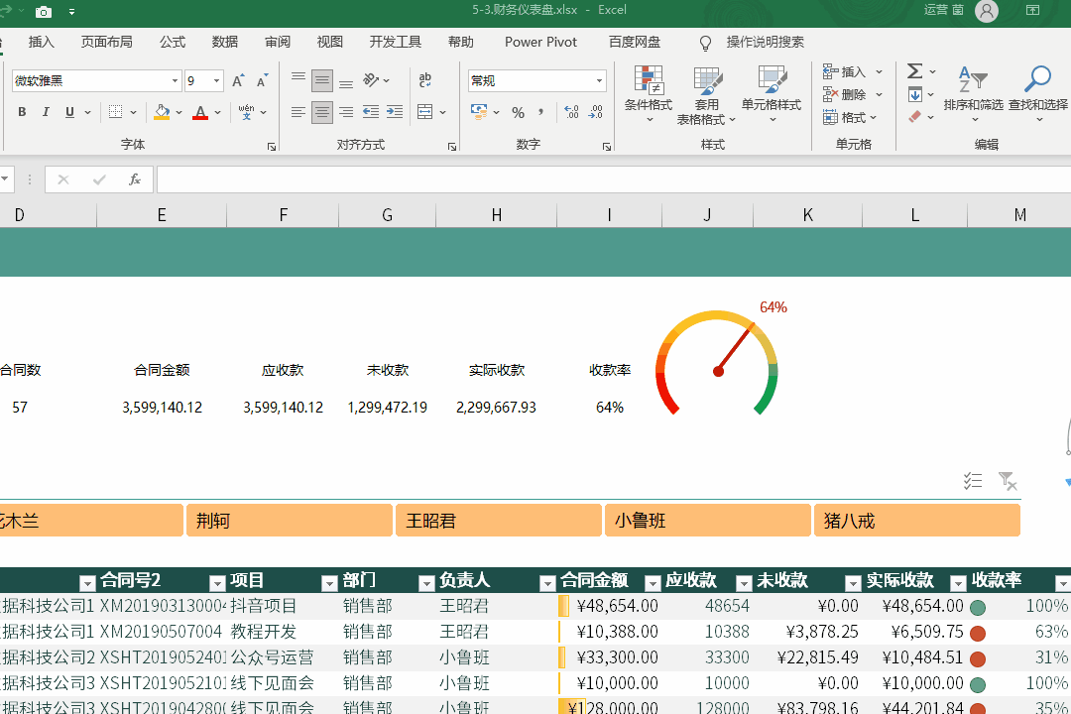Click the percent style button

pos(518,113)
